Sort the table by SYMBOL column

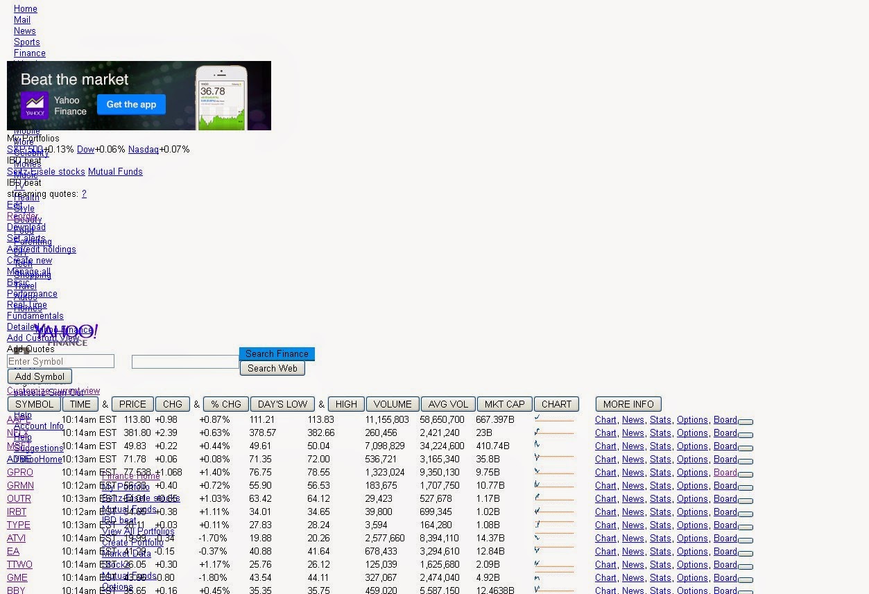[x=34, y=404]
